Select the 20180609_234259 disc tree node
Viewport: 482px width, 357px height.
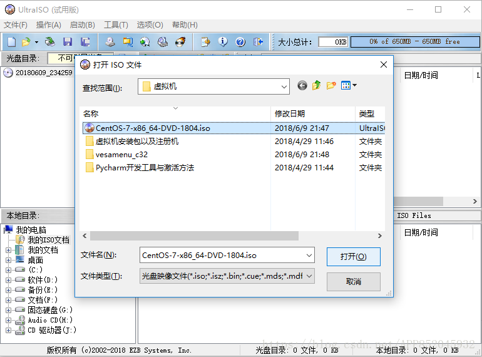pyautogui.click(x=44, y=73)
